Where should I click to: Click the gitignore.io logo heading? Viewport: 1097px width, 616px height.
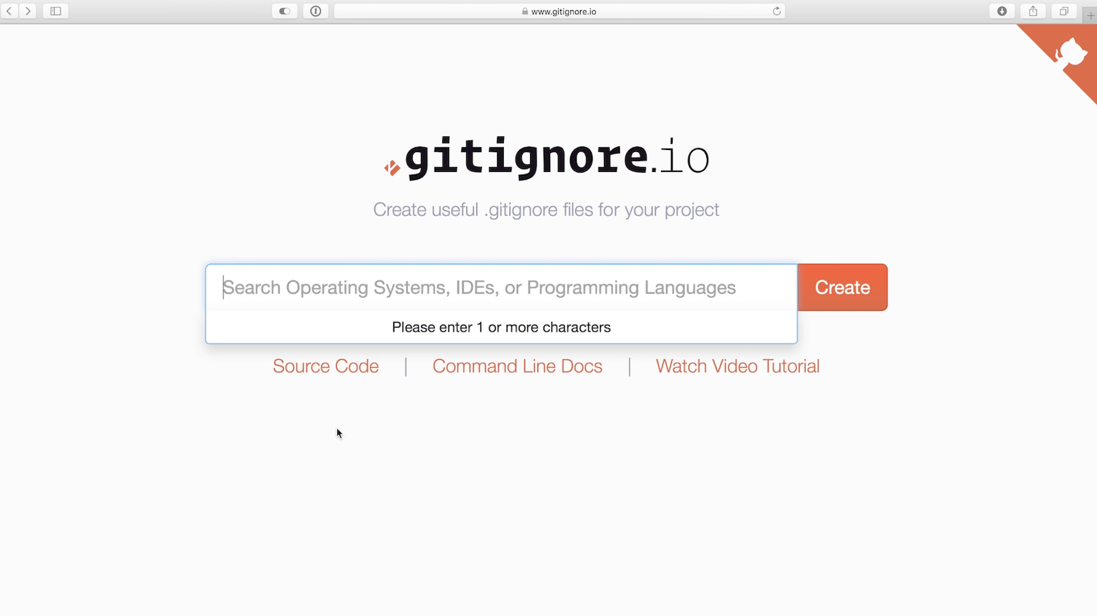[546, 158]
